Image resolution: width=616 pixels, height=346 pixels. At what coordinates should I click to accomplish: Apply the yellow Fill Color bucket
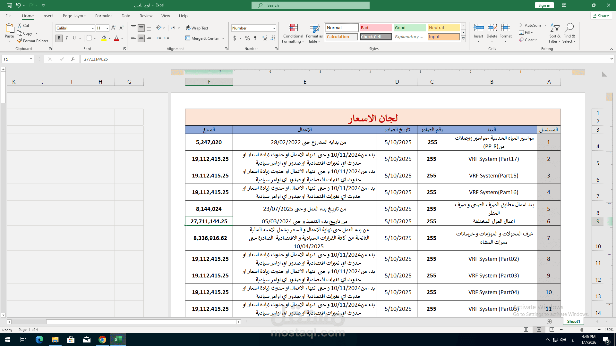pyautogui.click(x=104, y=38)
